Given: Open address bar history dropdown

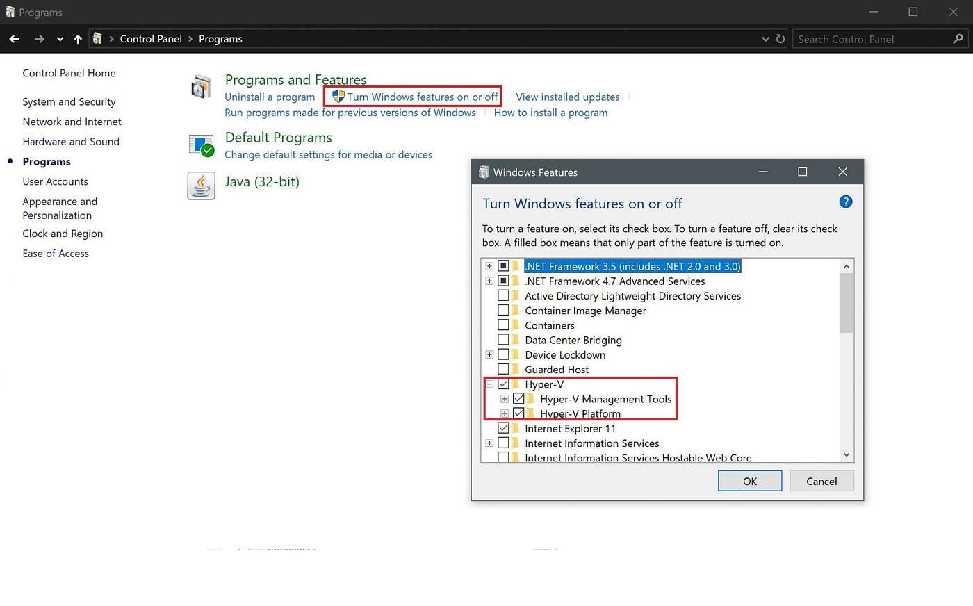Looking at the screenshot, I should click(765, 39).
